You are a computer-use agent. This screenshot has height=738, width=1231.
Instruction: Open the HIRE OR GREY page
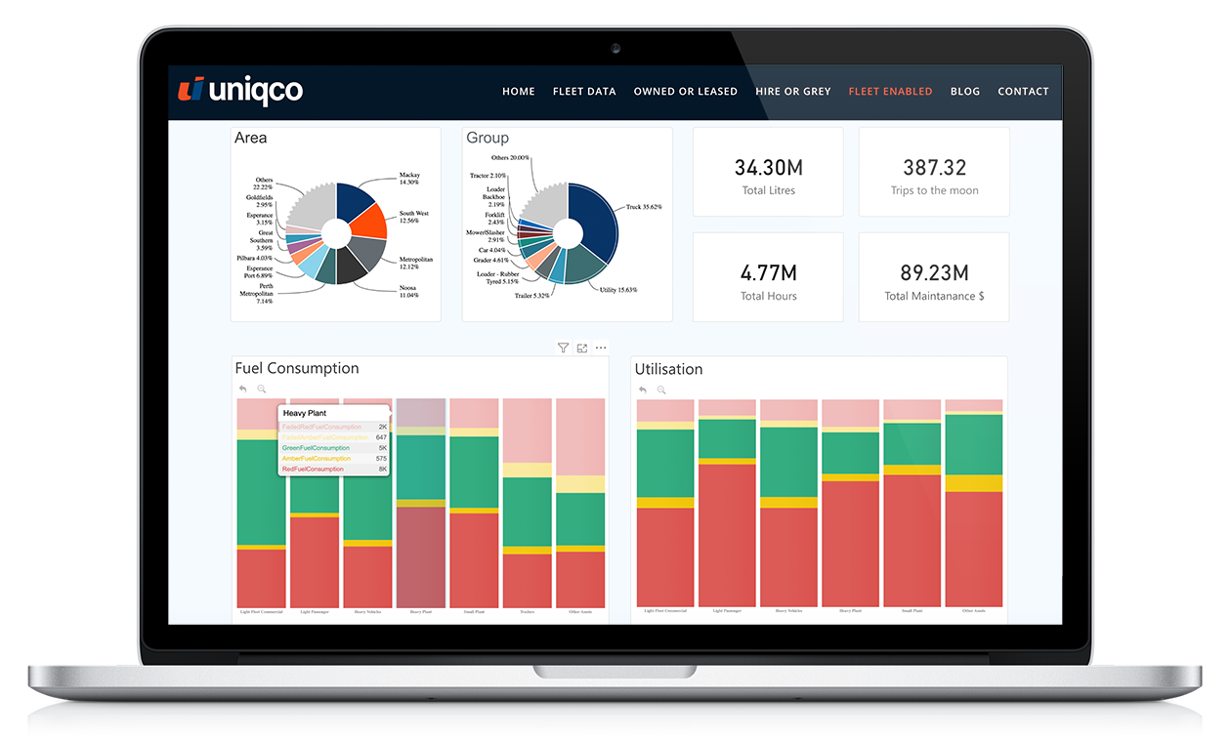[x=792, y=91]
